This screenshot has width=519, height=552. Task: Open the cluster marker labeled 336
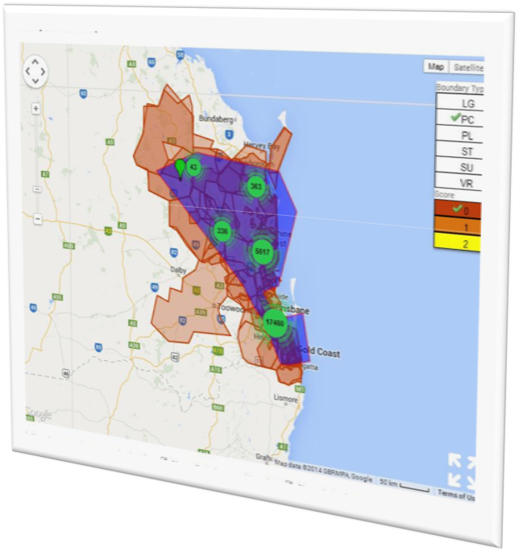point(222,231)
